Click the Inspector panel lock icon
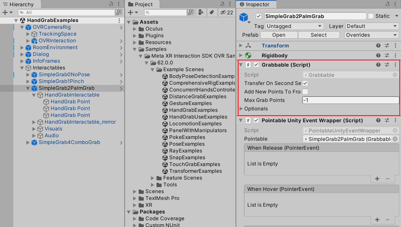Screen dimensions: 401x227 coord(387,4)
